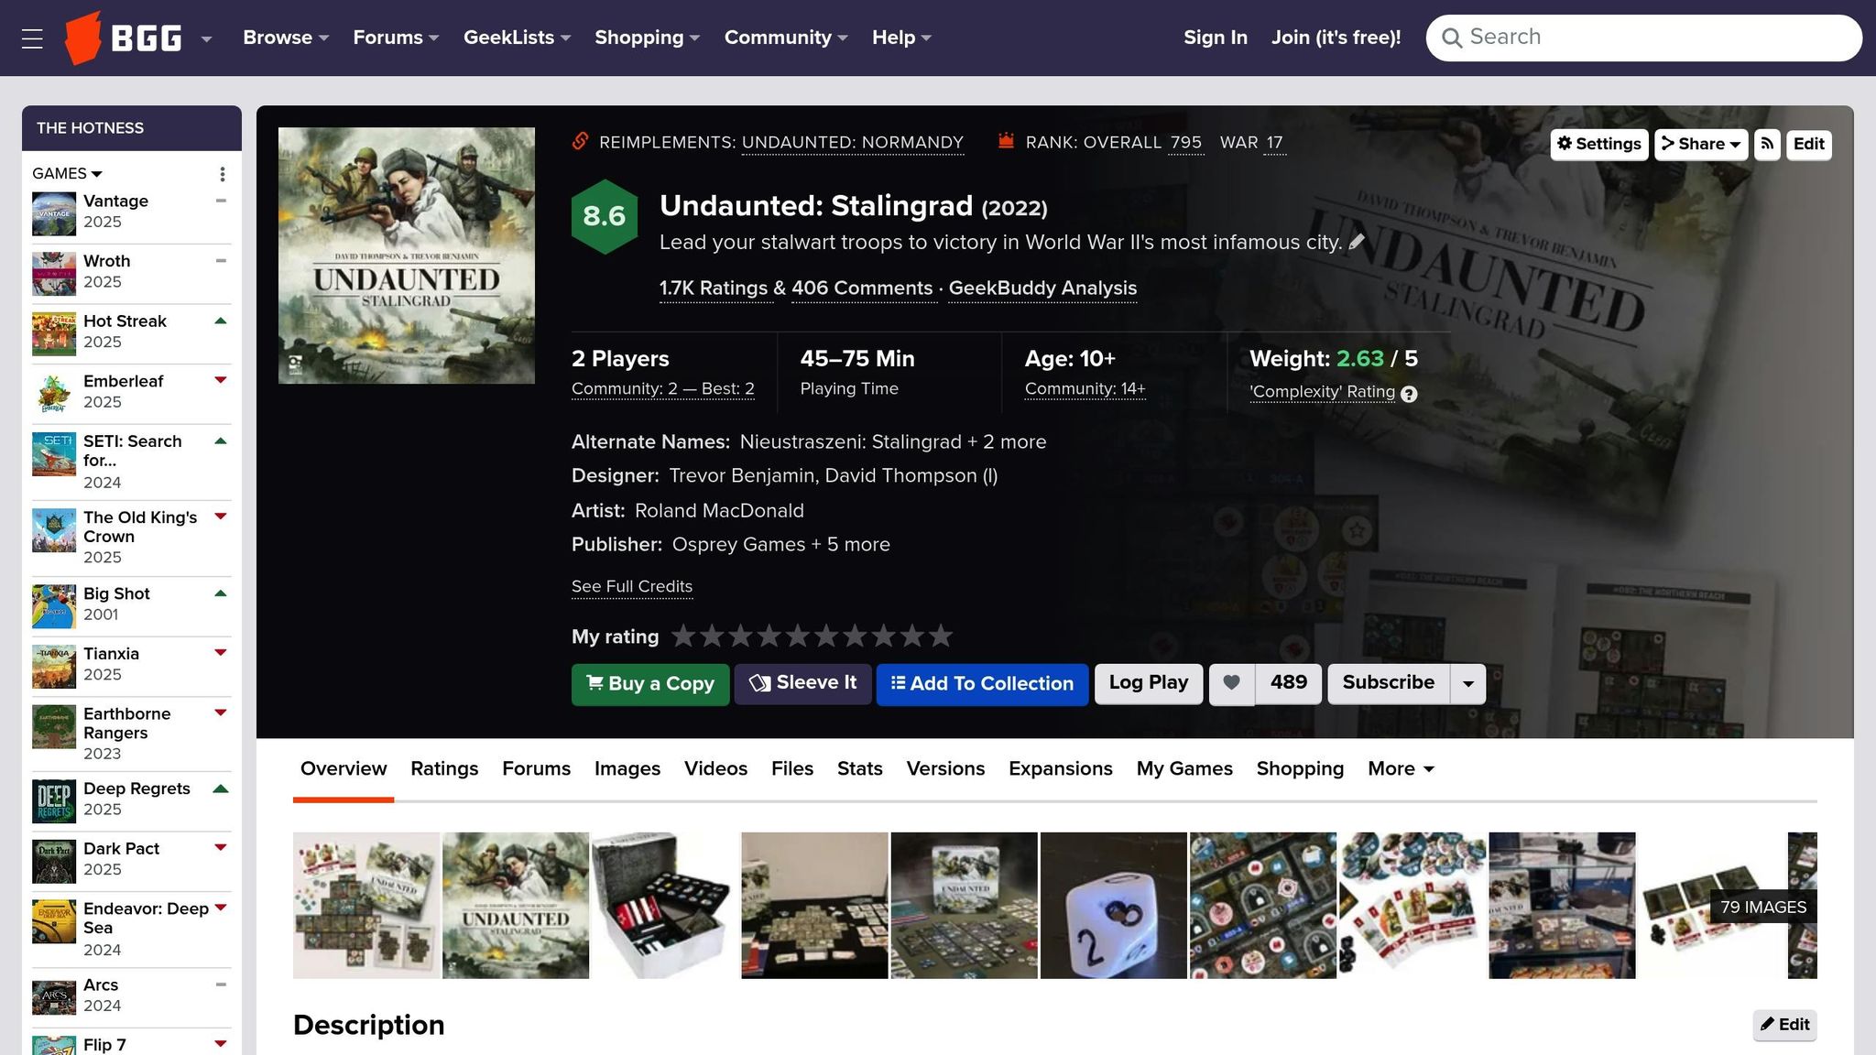Image resolution: width=1876 pixels, height=1055 pixels.
Task: Click Big Shot thumbnail in Hotness
Action: [54, 606]
